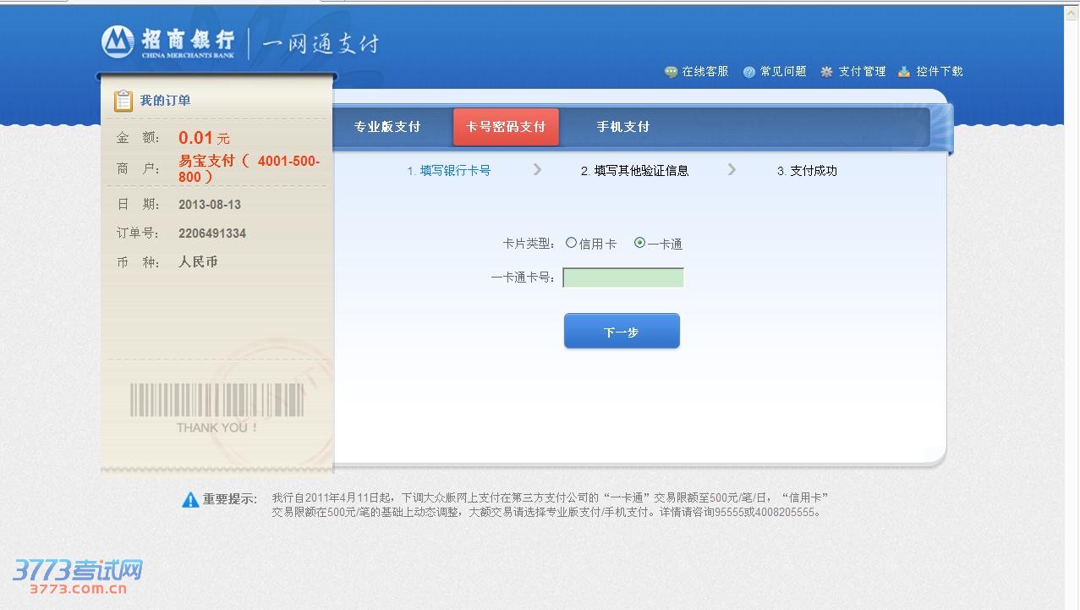This screenshot has height=610, width=1080.
Task: Click the My Order clipboard icon
Action: (123, 101)
